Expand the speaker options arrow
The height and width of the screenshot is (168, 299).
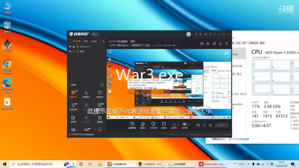pyautogui.click(x=189, y=125)
